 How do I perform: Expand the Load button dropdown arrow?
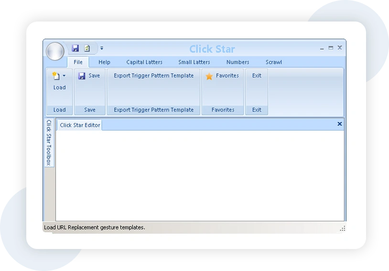pos(64,76)
